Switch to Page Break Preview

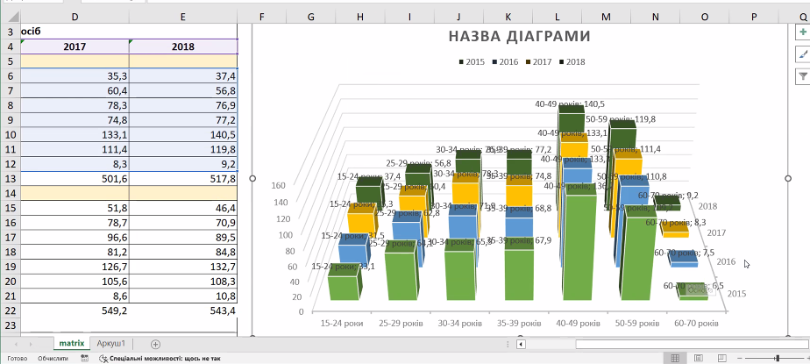720,358
